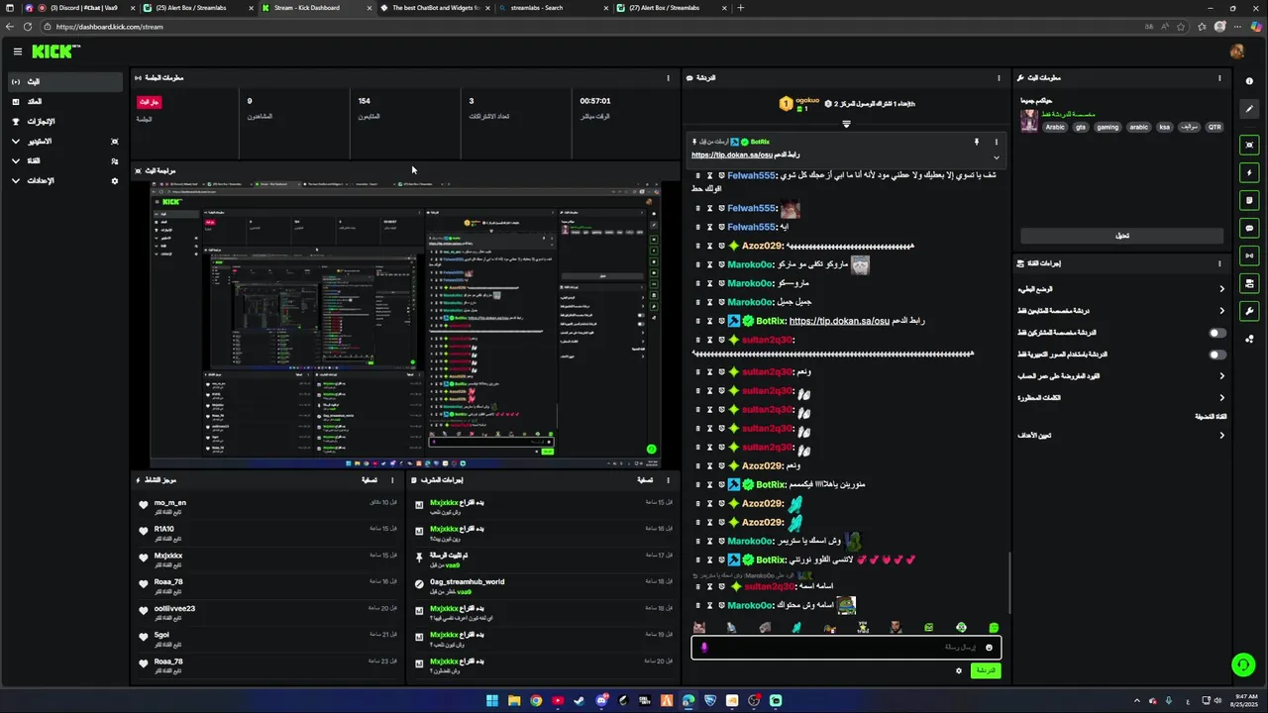Open channel actions panel three-dots menu
The image size is (1268, 713).
(1219, 263)
